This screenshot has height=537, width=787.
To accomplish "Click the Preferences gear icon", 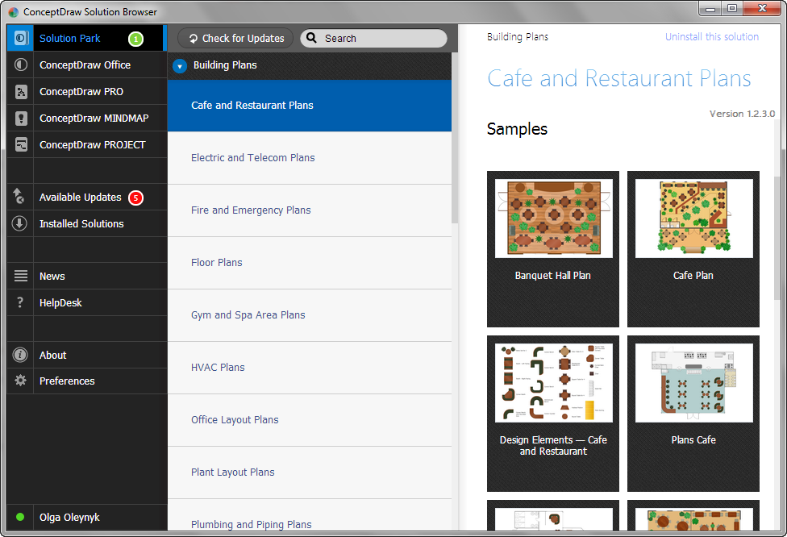I will pos(20,381).
